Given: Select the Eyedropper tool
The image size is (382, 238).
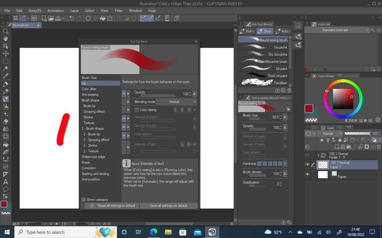Looking at the screenshot, I should [x=5, y=75].
